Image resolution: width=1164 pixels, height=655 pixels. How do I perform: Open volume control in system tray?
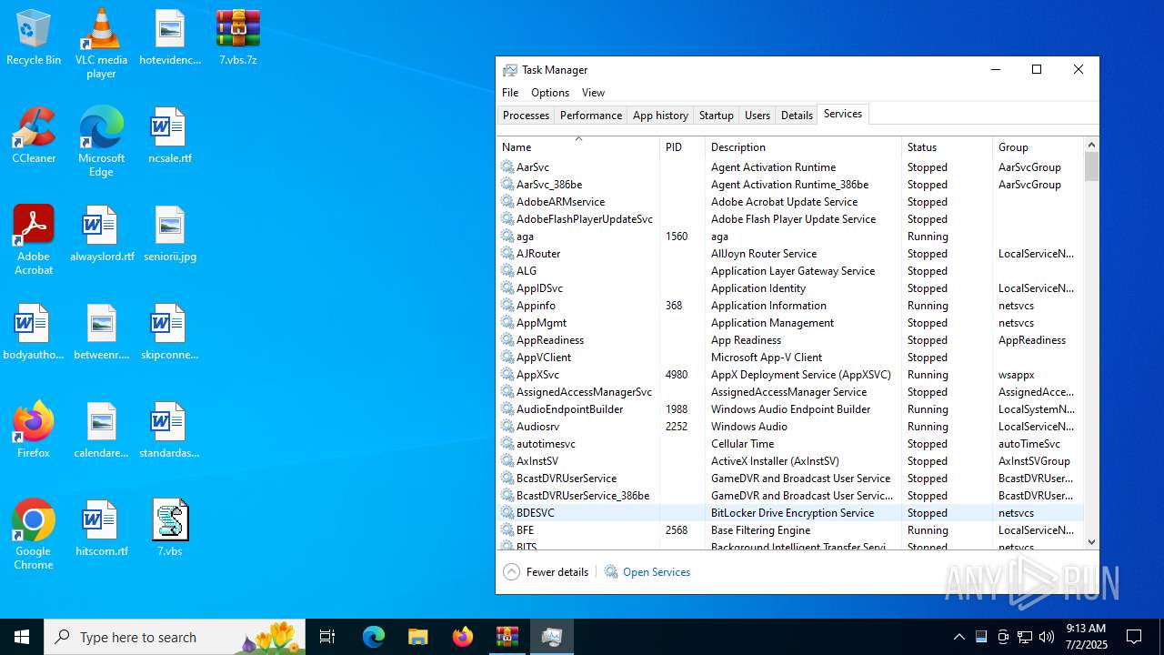point(1047,637)
